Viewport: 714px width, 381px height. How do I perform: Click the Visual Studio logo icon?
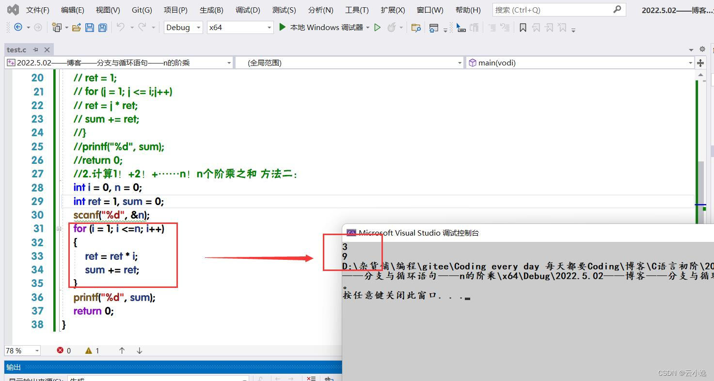(x=13, y=9)
